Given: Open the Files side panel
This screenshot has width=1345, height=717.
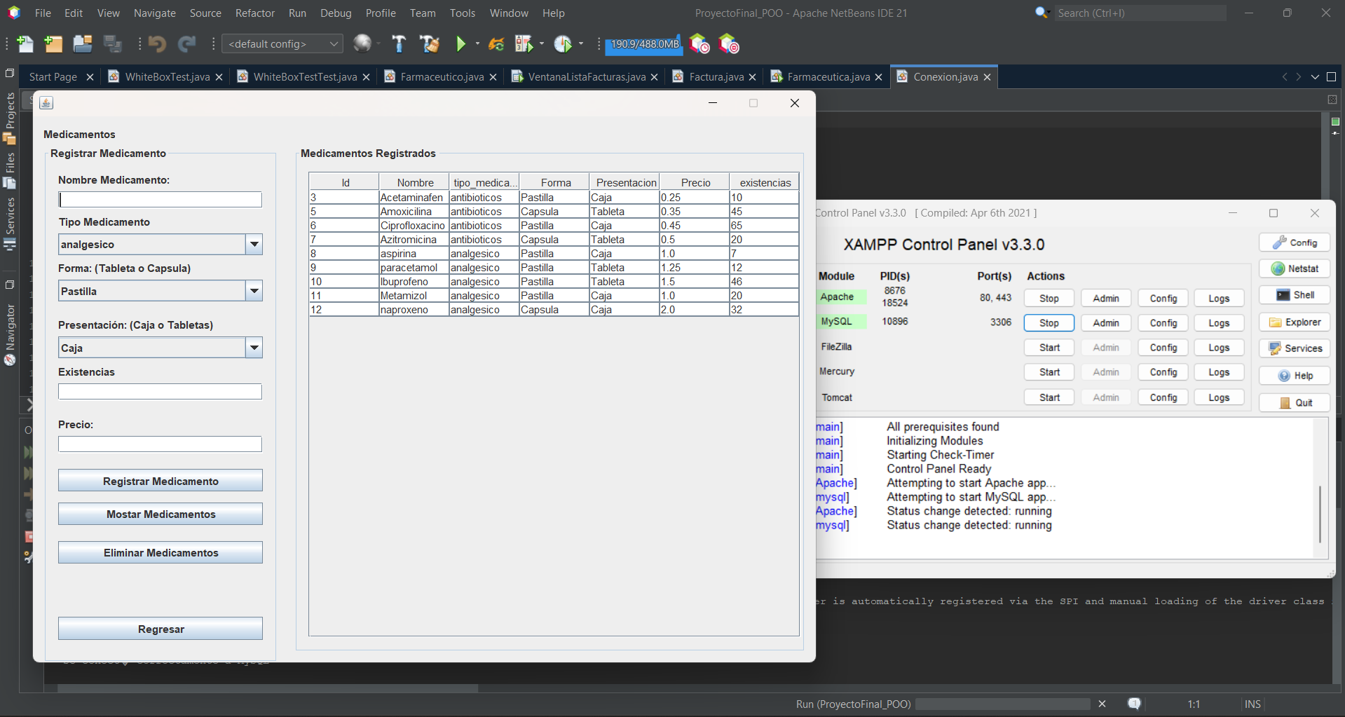Looking at the screenshot, I should pos(10,170).
